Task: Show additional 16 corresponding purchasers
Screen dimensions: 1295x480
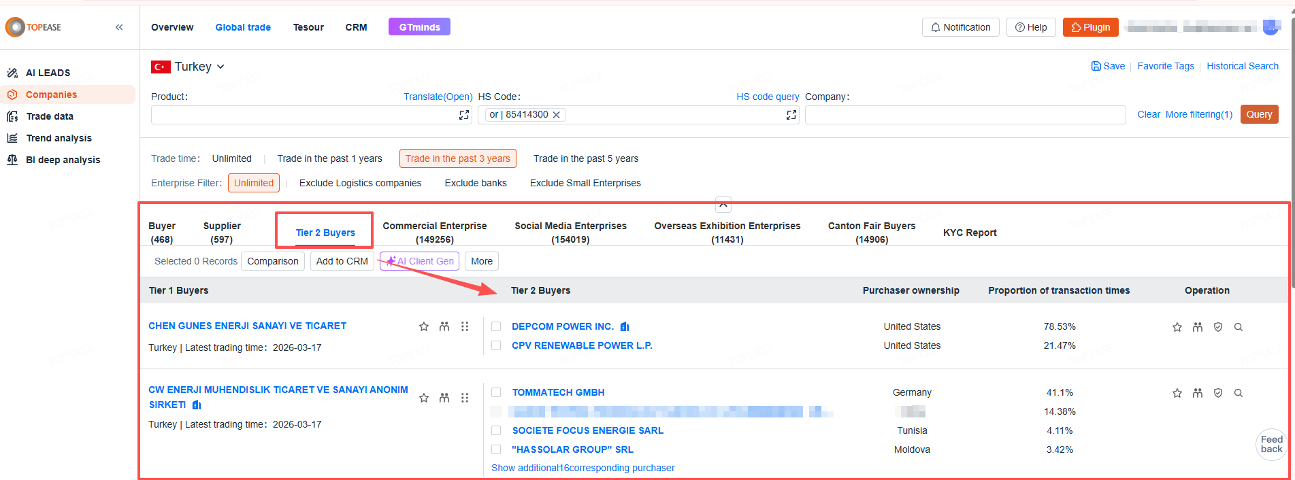Action: 583,468
